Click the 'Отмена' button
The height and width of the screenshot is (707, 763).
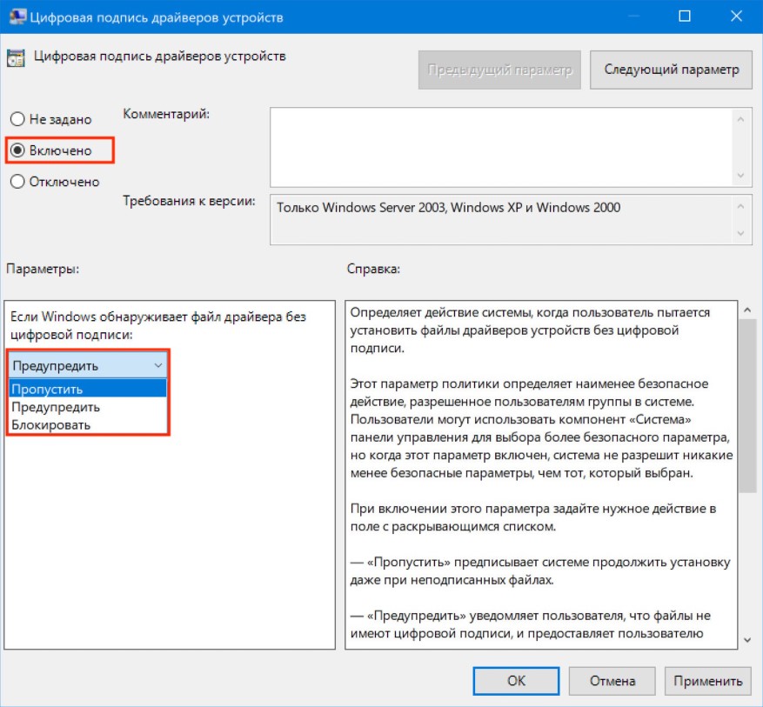point(612,680)
